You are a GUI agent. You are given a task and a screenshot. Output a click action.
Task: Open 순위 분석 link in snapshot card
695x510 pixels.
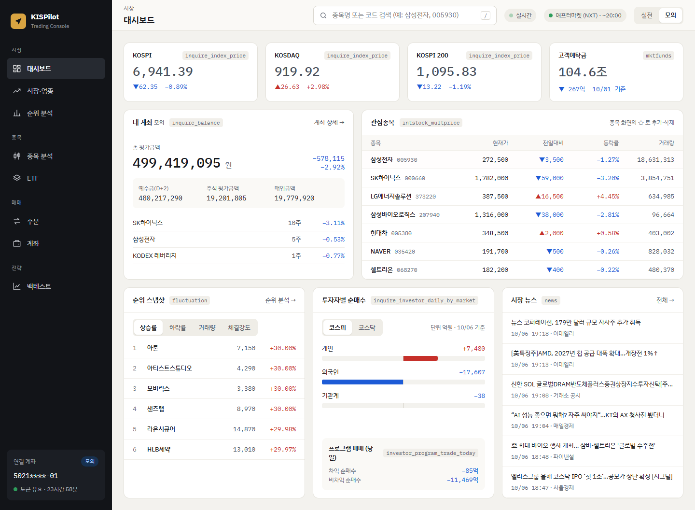coord(280,300)
